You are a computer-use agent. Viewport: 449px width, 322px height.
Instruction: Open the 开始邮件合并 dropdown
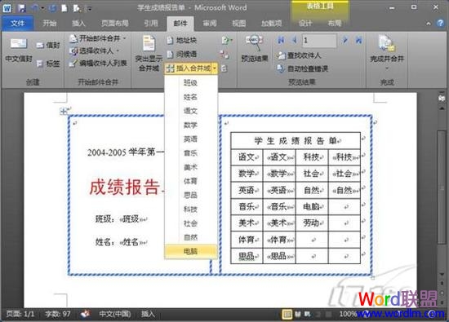point(98,38)
